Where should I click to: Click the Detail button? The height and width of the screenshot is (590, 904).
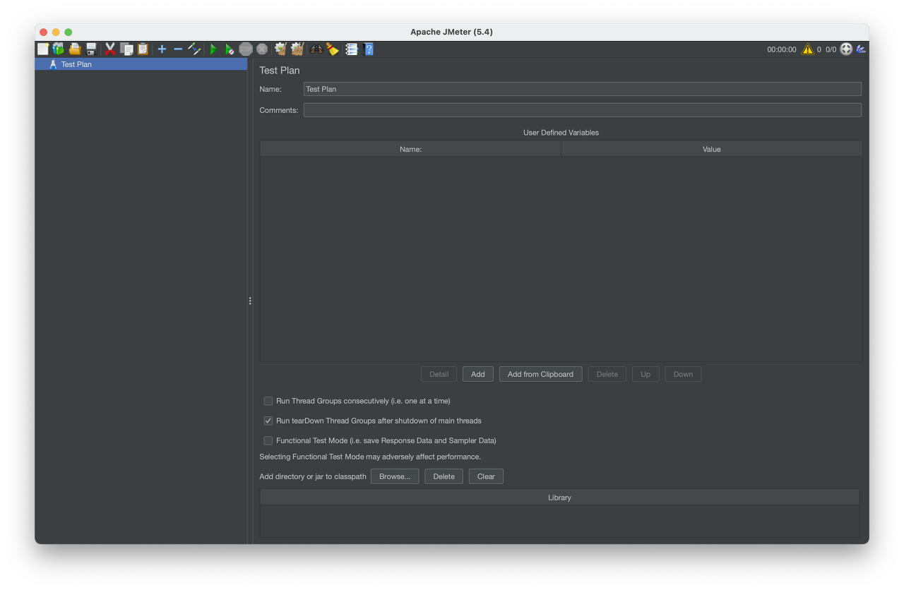tap(439, 374)
